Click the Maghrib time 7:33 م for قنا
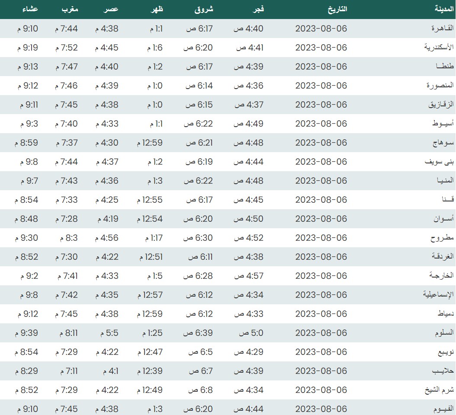The height and width of the screenshot is (415, 456). click(66, 200)
